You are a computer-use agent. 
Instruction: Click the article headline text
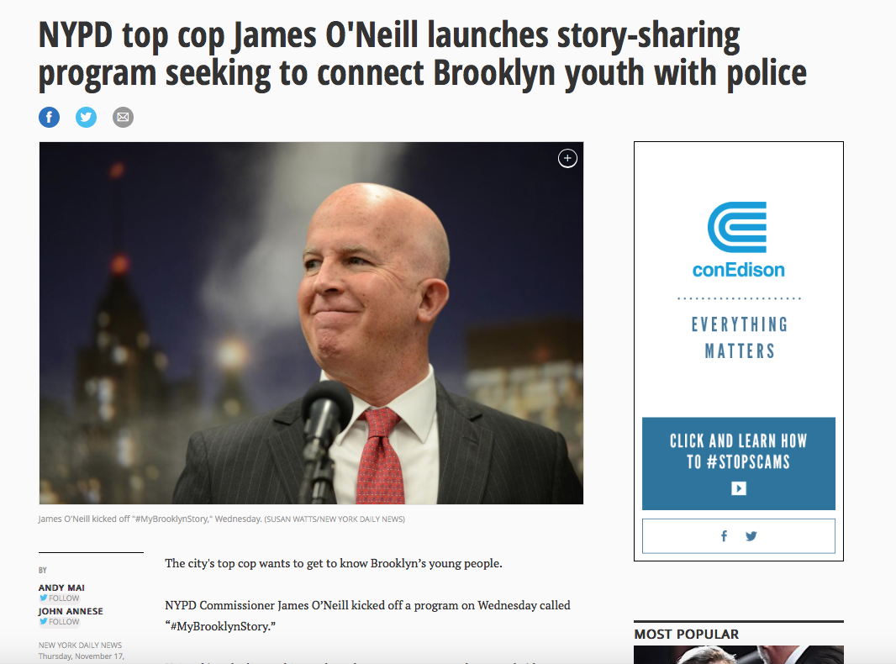(x=422, y=55)
